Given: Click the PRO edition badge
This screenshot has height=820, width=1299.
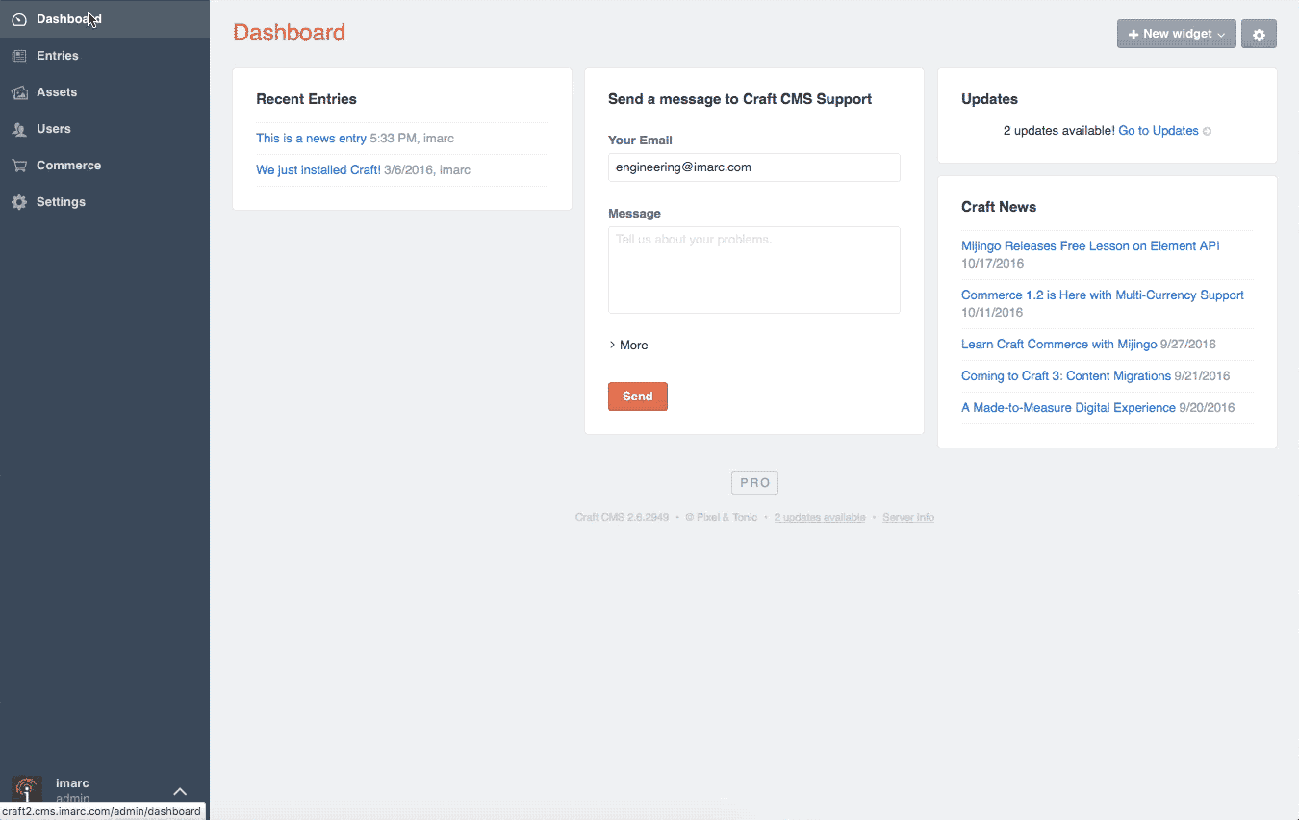Looking at the screenshot, I should tap(754, 483).
